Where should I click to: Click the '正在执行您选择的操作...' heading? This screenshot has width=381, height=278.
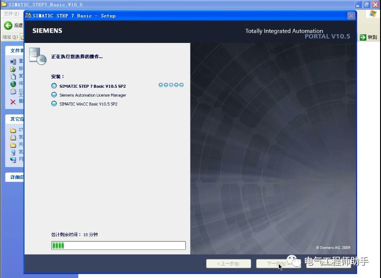[x=77, y=56]
